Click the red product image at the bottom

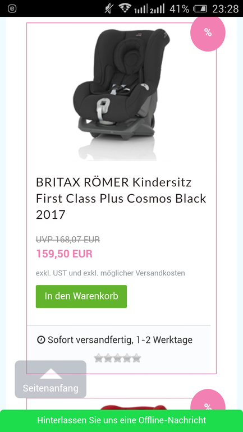[134, 407]
